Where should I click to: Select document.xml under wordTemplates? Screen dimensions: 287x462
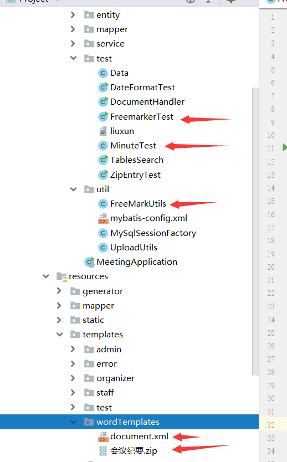pos(140,437)
